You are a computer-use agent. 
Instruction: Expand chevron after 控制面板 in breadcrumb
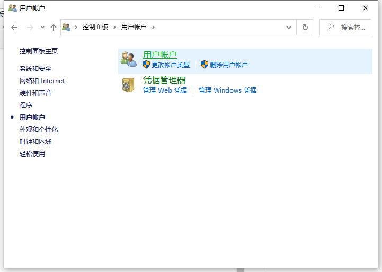tap(114, 27)
